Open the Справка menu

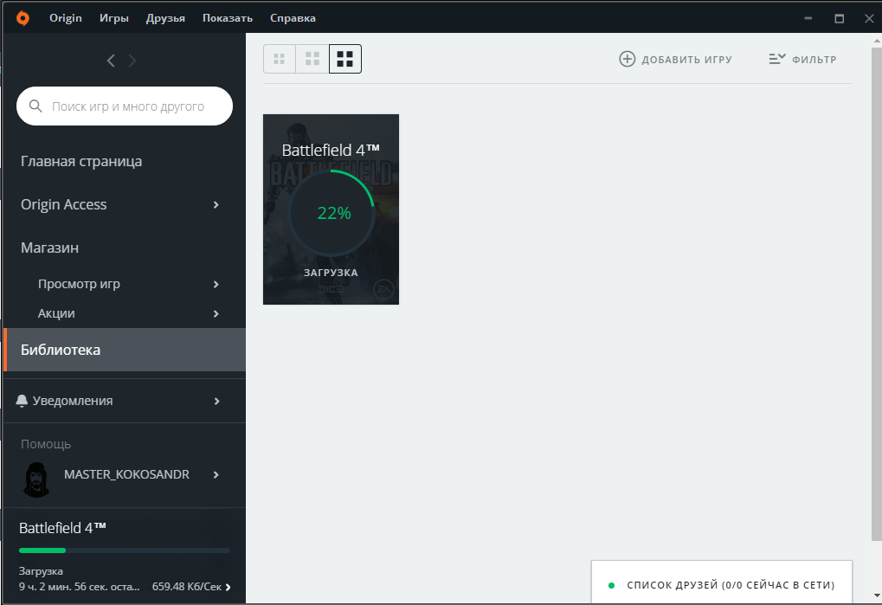293,18
